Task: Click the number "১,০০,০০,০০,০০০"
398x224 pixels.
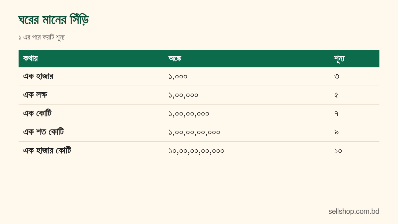Action: coord(194,132)
